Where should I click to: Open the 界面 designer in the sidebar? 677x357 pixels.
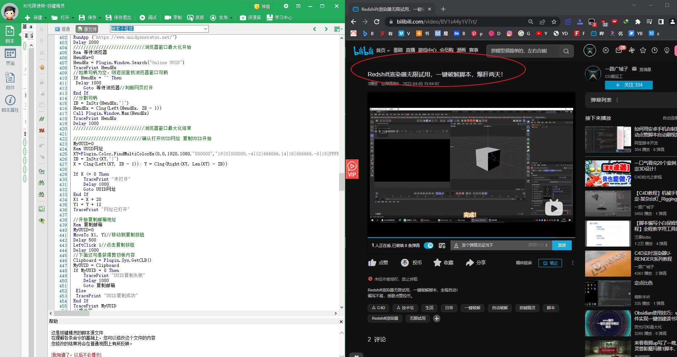pos(10,57)
